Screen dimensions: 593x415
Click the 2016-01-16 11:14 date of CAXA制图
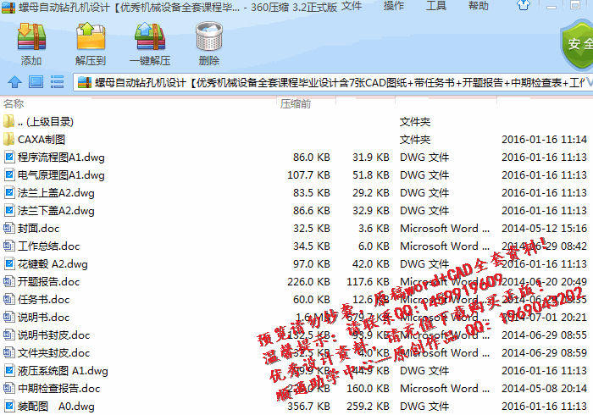click(544, 140)
